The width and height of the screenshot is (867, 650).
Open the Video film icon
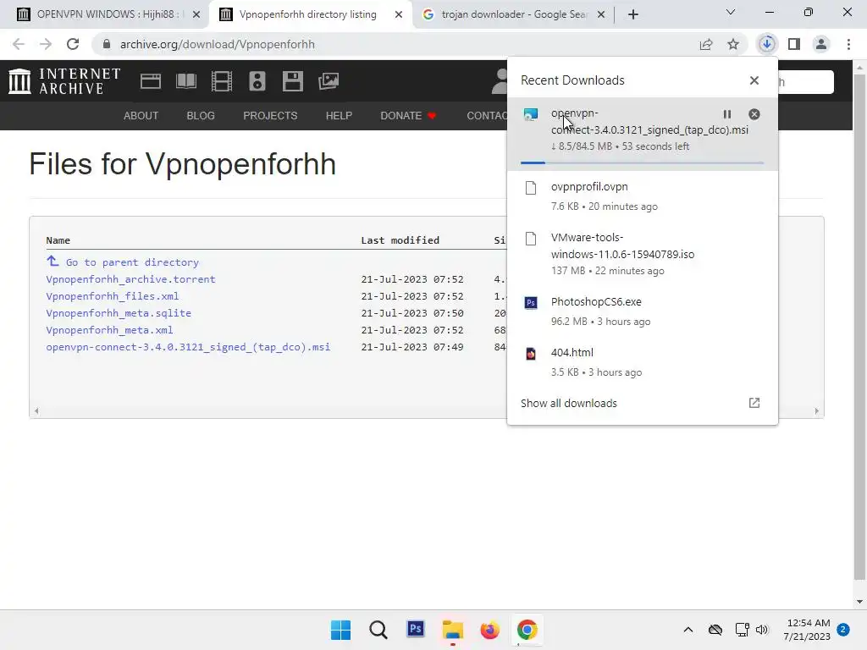[221, 81]
